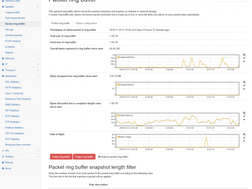Zoom the Captured Bytes chart with magnifier icon
252x189 pixels.
[244, 55]
